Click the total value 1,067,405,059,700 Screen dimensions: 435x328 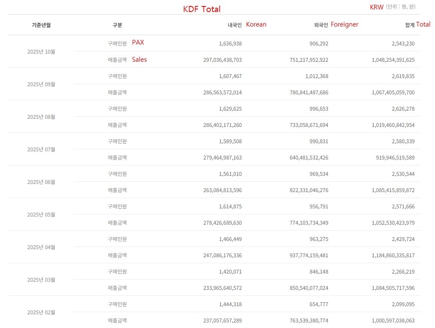click(393, 93)
